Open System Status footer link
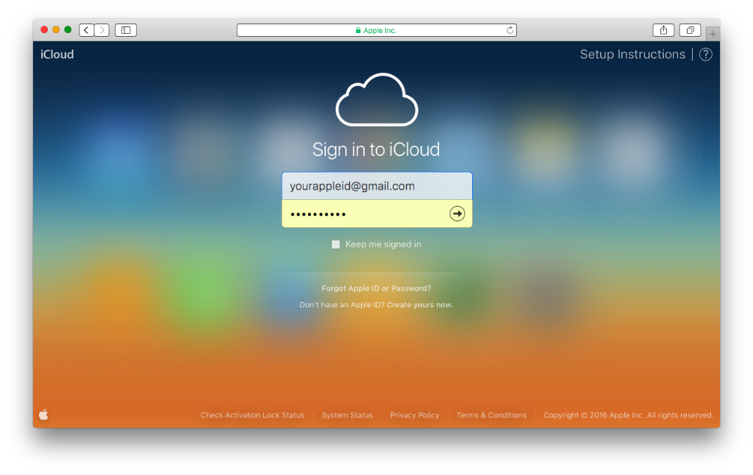This screenshot has height=475, width=753. (347, 415)
